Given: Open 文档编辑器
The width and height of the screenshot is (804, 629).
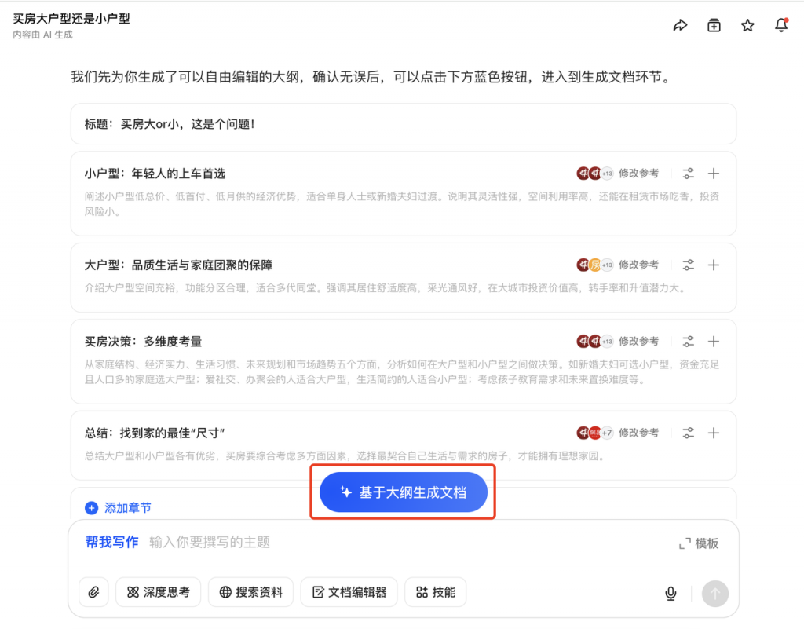Looking at the screenshot, I should [x=349, y=593].
